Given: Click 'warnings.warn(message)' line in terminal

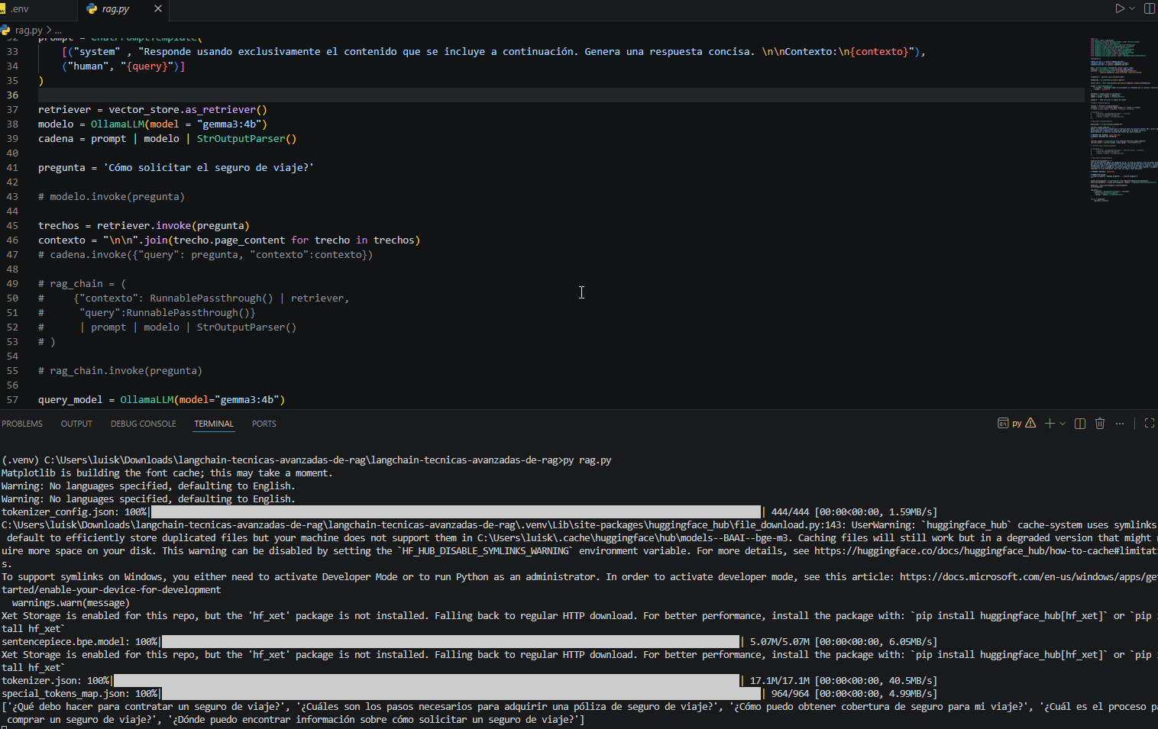Looking at the screenshot, I should pyautogui.click(x=71, y=603).
